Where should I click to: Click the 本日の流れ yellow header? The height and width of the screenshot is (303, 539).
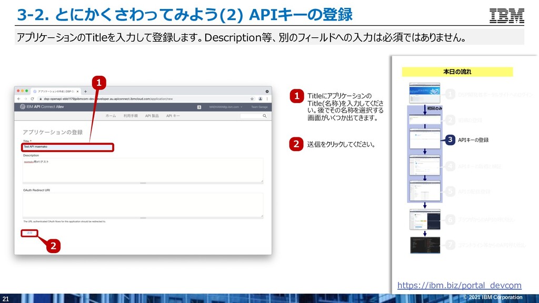(457, 72)
